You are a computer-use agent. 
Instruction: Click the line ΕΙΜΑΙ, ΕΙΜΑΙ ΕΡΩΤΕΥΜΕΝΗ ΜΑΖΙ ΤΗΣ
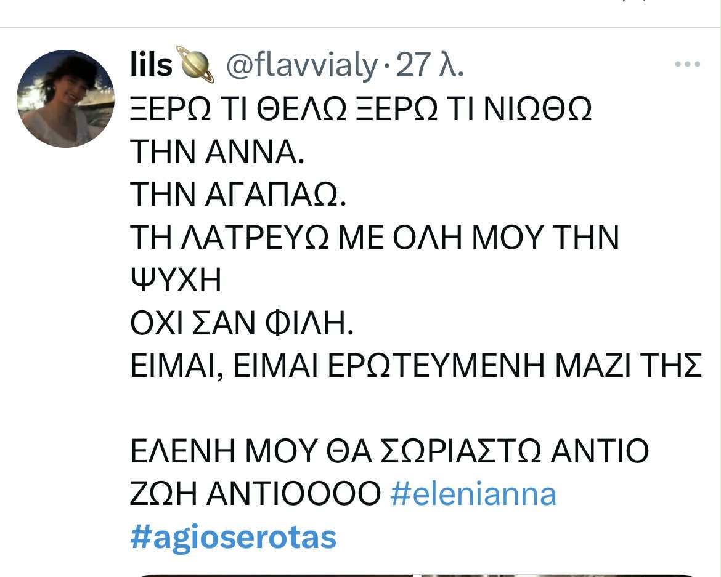coord(416,366)
